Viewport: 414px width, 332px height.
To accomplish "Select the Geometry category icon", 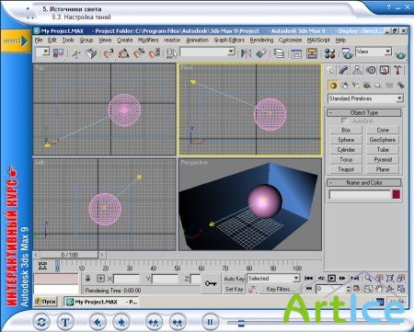I will click(x=333, y=86).
